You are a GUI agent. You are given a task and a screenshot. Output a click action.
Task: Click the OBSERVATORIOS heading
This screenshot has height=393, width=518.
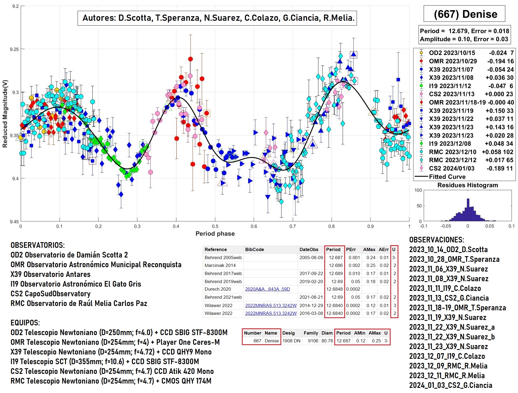click(x=37, y=245)
